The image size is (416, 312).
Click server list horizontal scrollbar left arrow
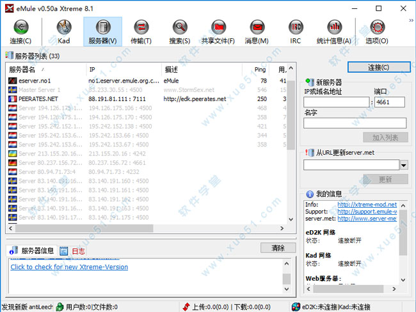[x=11, y=228]
